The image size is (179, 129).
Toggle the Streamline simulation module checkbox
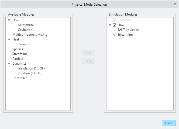click(x=115, y=35)
